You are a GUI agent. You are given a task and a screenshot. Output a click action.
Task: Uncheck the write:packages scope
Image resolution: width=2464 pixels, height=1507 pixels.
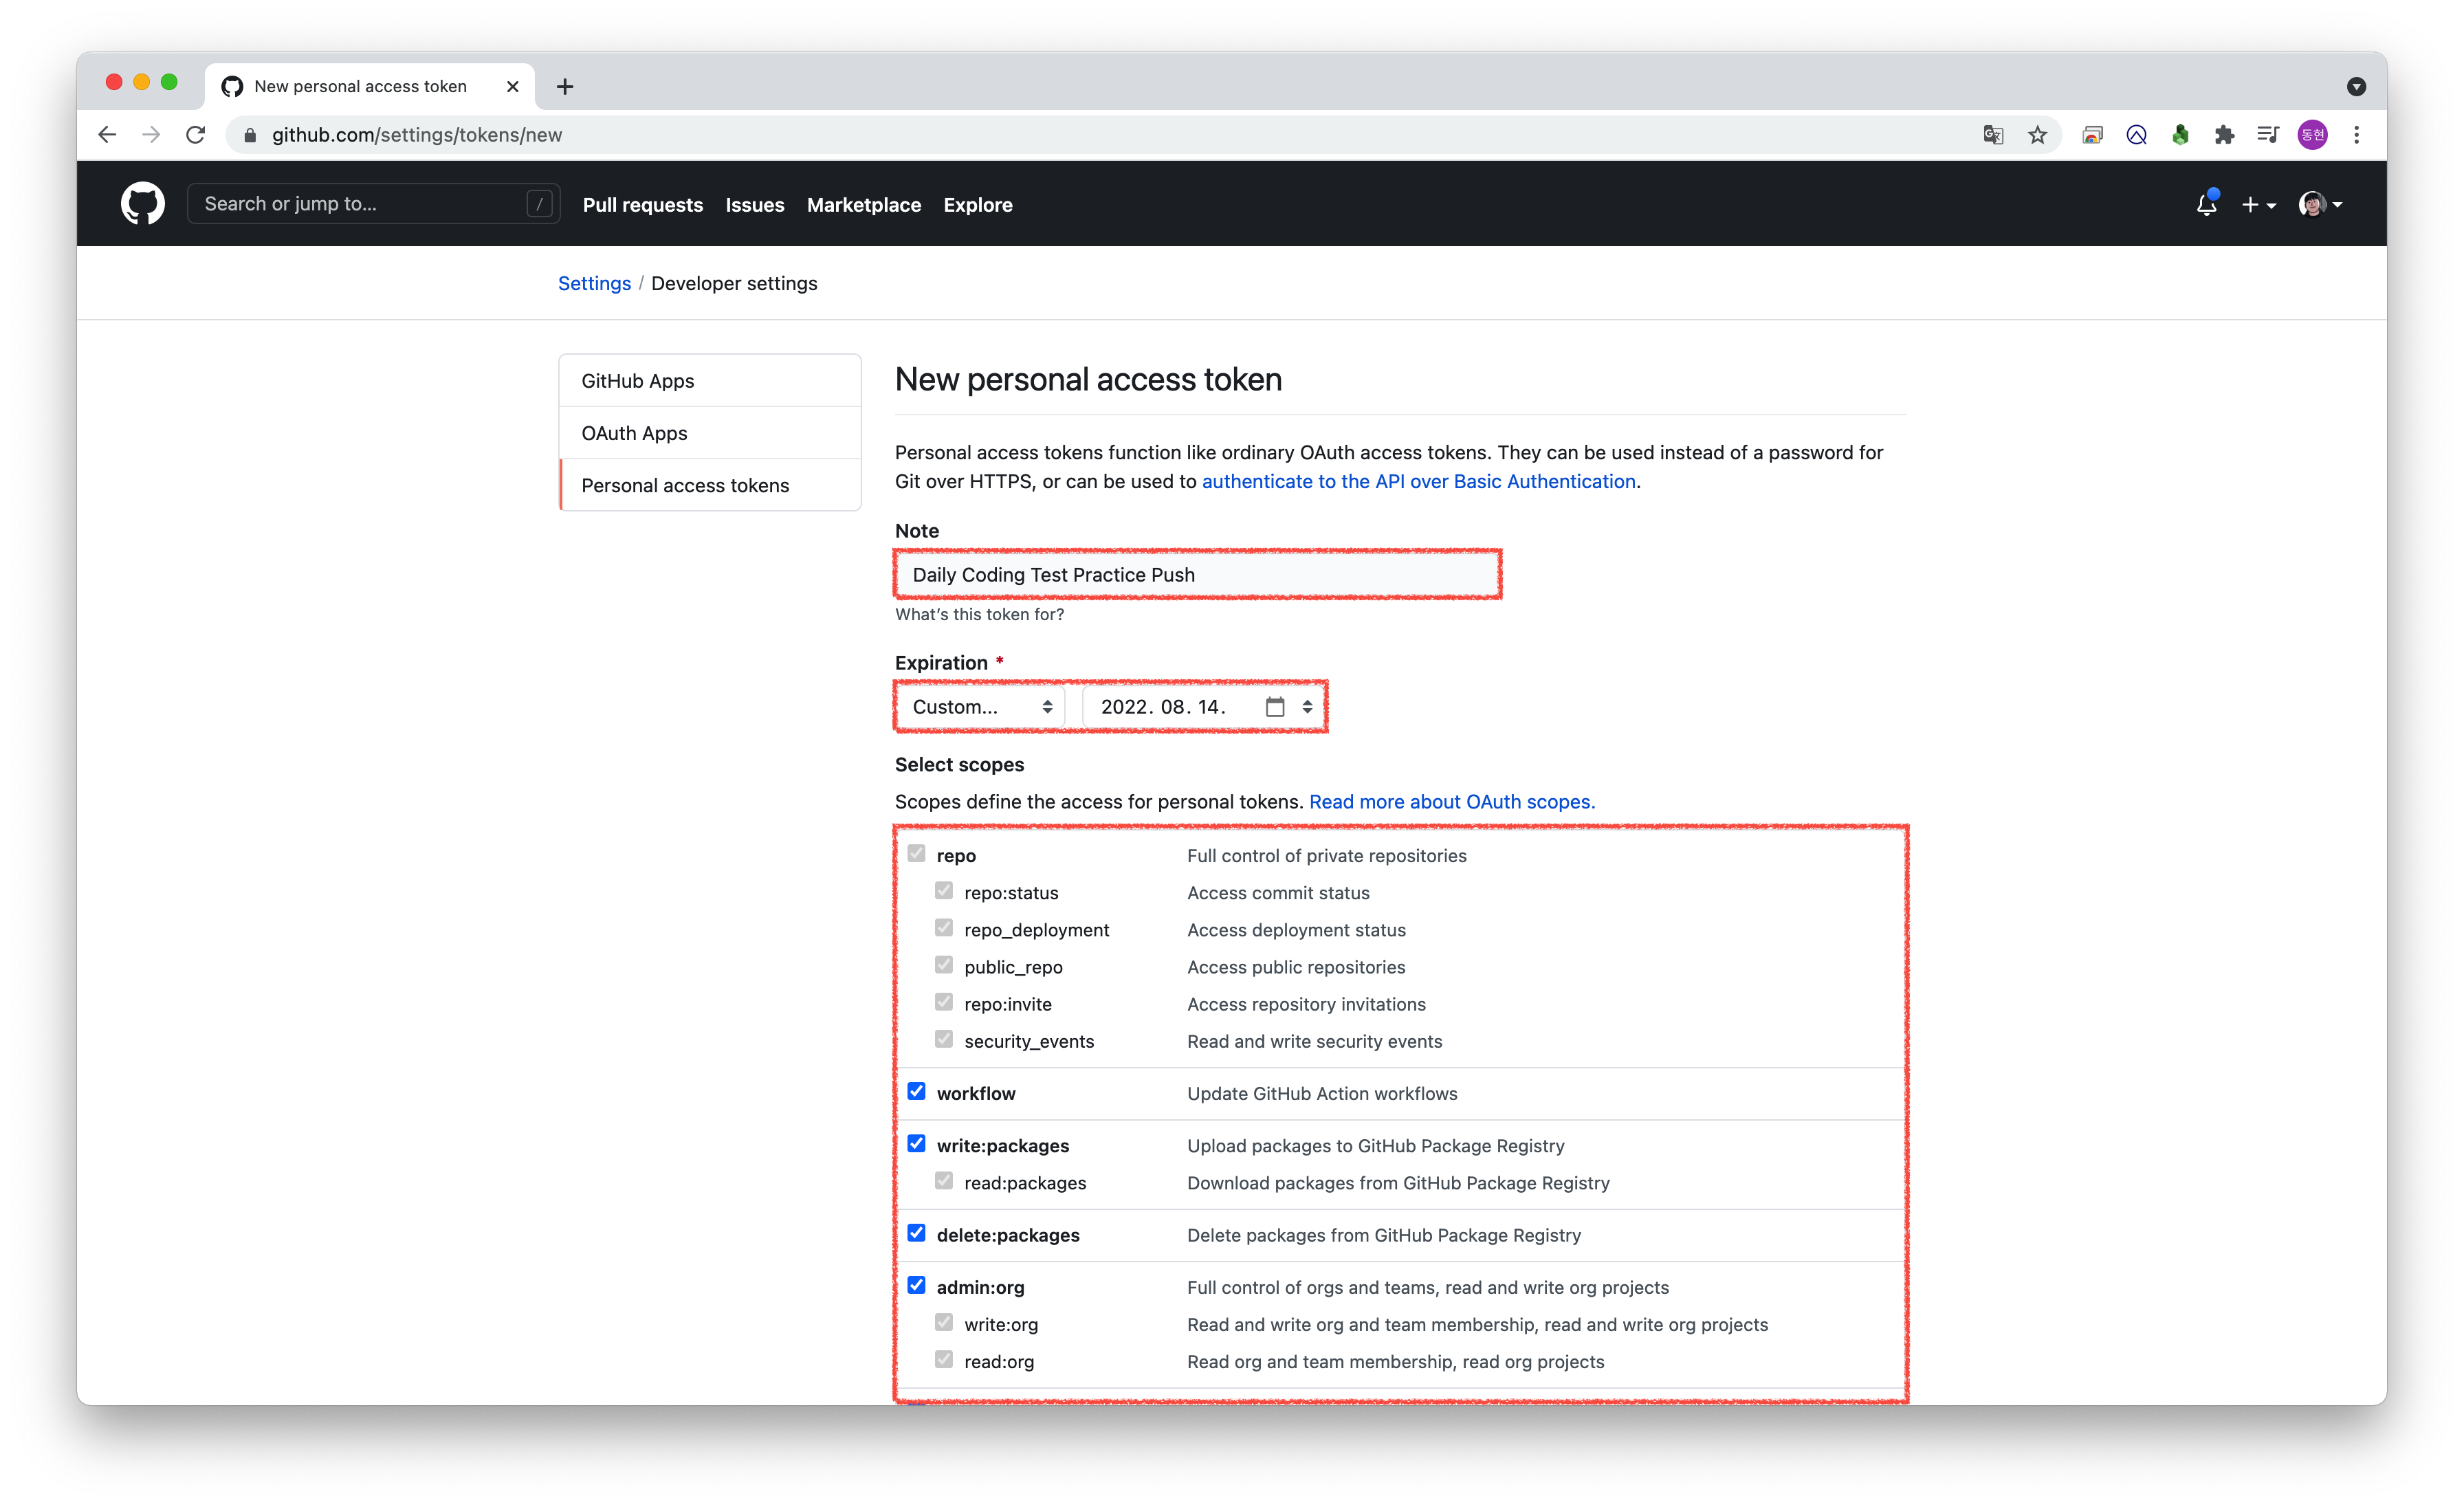(916, 1143)
